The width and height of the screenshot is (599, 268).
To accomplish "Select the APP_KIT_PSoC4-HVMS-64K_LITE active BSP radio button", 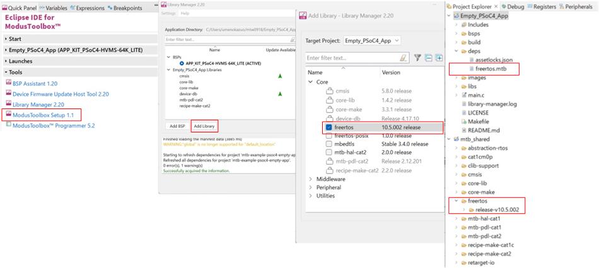I will tap(182, 63).
